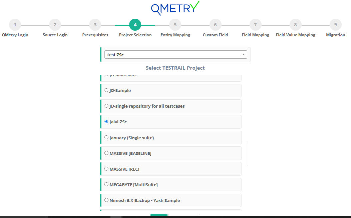351x218 pixels.
Task: Select MASSIVE [REC] radio button
Action: [106, 169]
